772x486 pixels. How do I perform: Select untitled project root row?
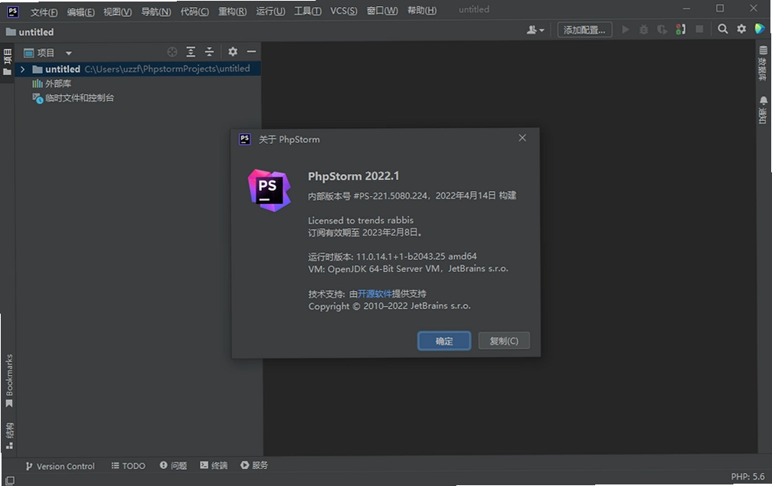(x=138, y=69)
